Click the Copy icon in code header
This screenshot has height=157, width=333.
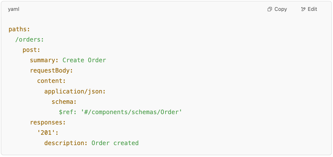tap(270, 9)
